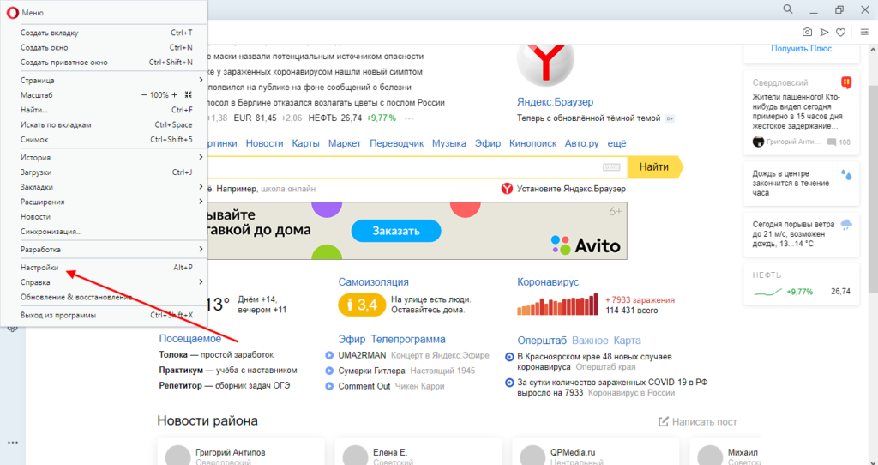Image resolution: width=878 pixels, height=465 pixels.
Task: Click the large Yandex Browser ball logo
Action: (545, 61)
